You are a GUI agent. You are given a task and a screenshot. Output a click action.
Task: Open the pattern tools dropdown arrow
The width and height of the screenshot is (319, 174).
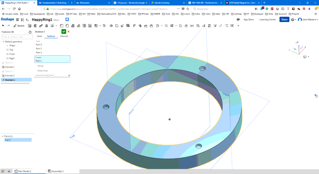[100, 26]
